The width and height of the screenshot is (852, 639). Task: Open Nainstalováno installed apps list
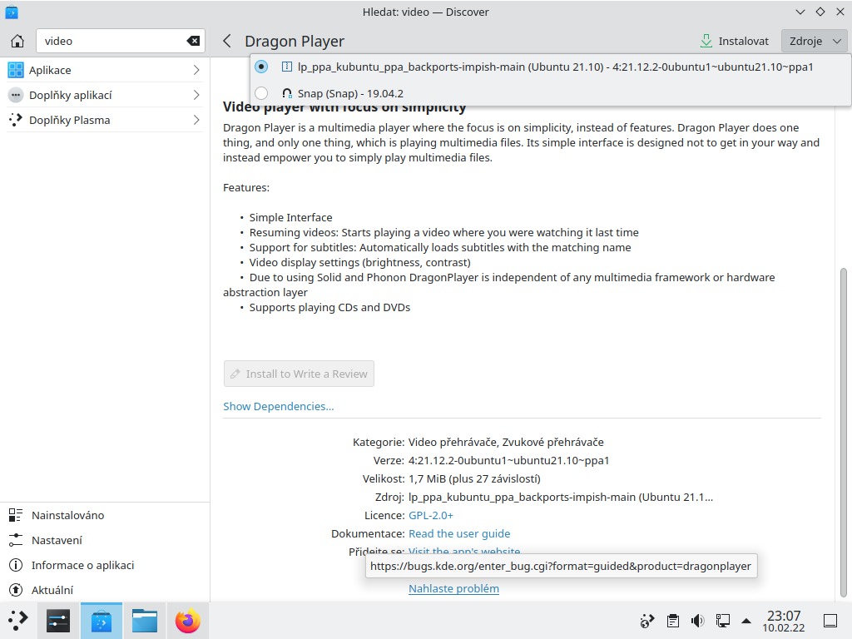click(x=105, y=515)
